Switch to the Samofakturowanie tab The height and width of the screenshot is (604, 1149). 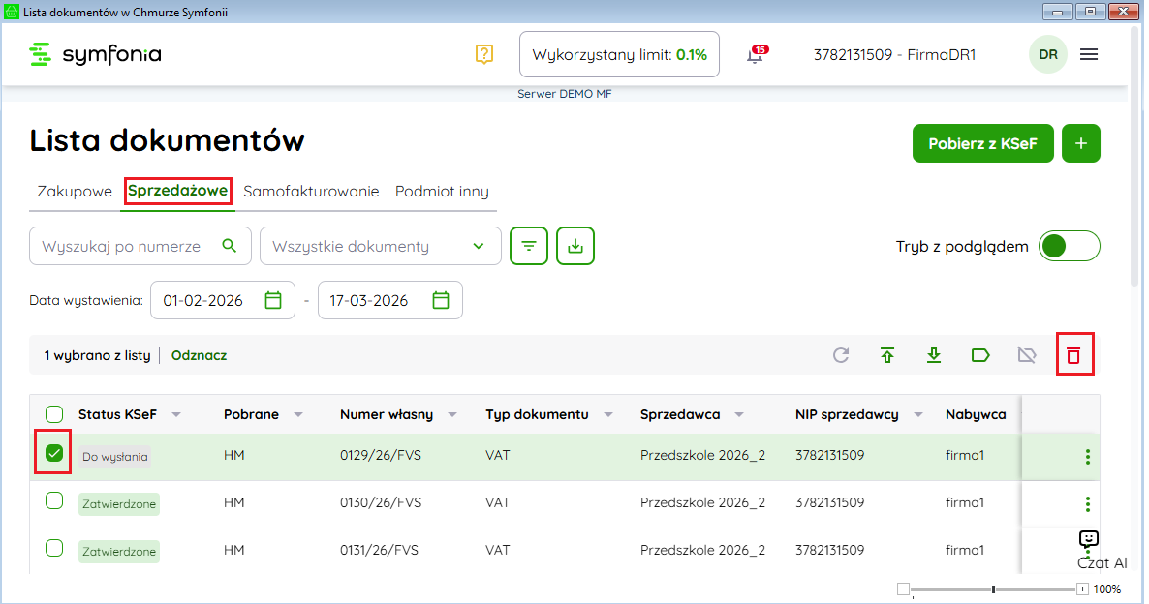point(311,192)
